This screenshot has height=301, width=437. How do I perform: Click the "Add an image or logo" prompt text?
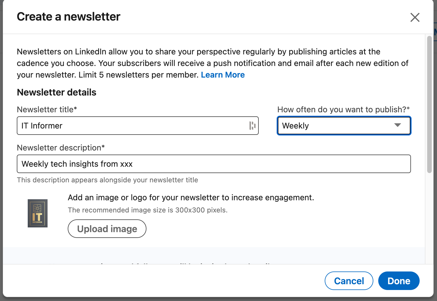point(191,198)
